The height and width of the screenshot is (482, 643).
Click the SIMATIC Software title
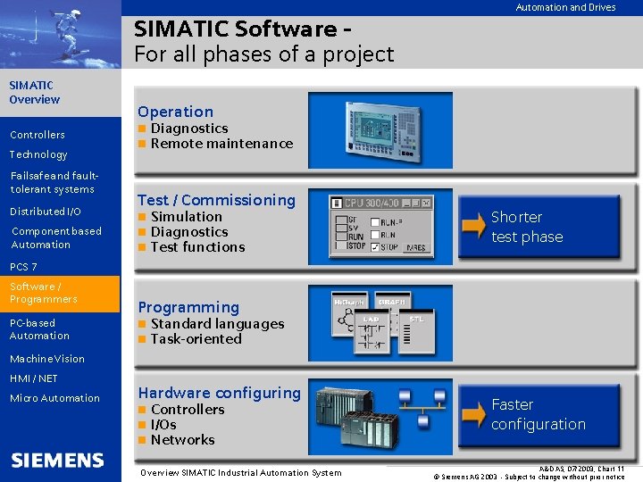pos(242,29)
